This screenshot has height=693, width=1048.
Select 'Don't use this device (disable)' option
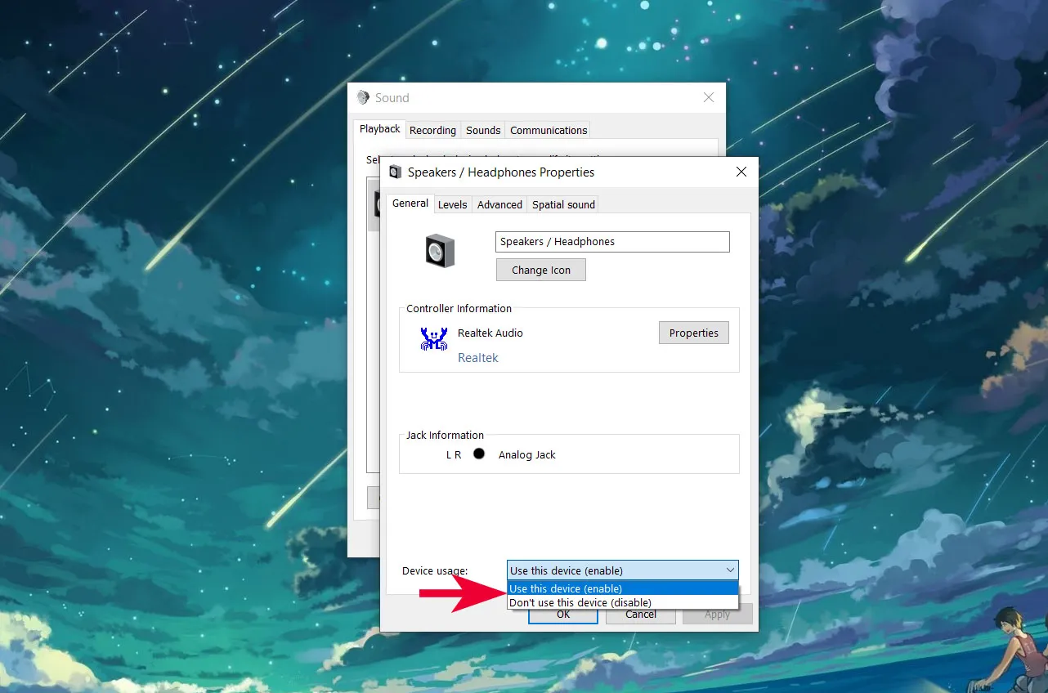coord(580,602)
